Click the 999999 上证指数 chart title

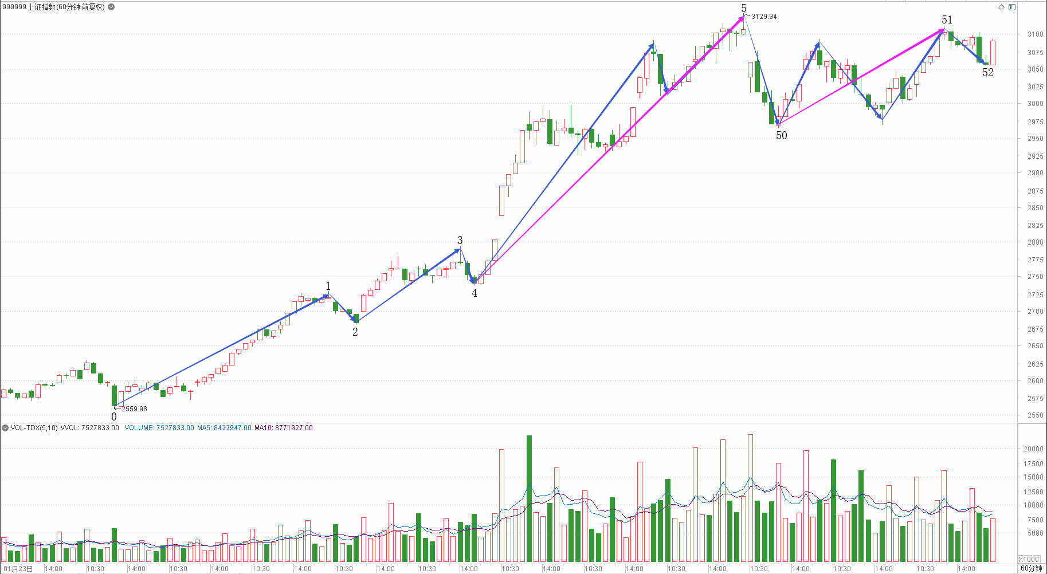tap(53, 7)
